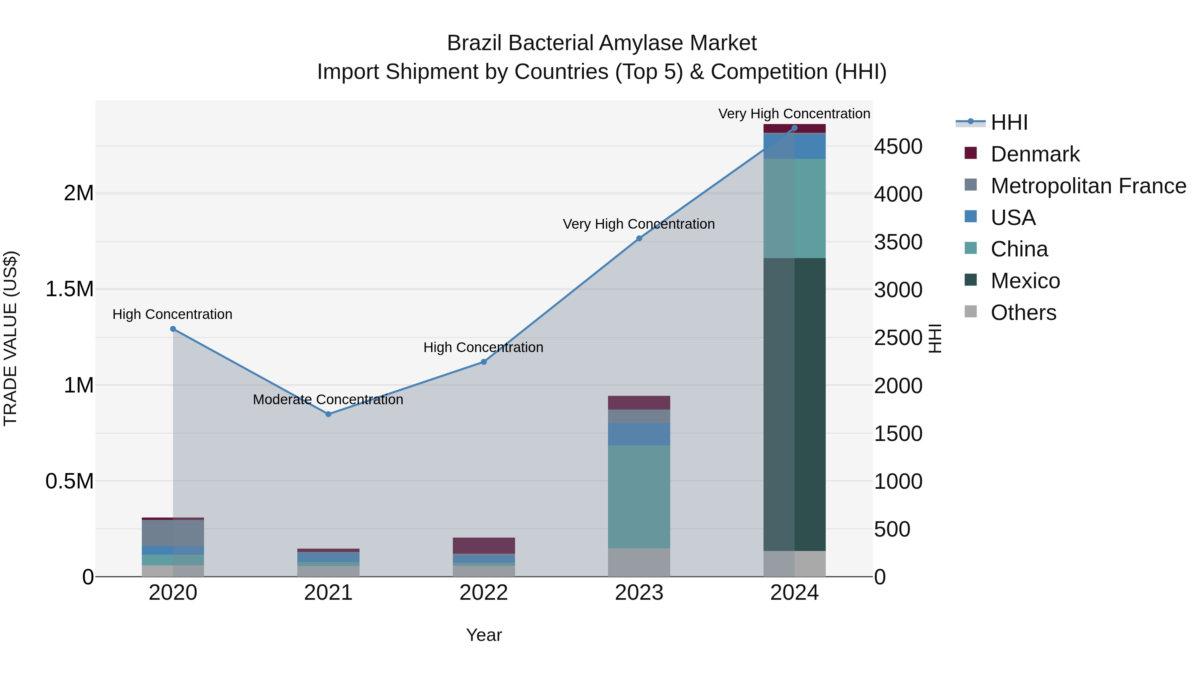The height and width of the screenshot is (677, 1204).
Task: Click the '1000' HHI axis tick
Action: (898, 482)
